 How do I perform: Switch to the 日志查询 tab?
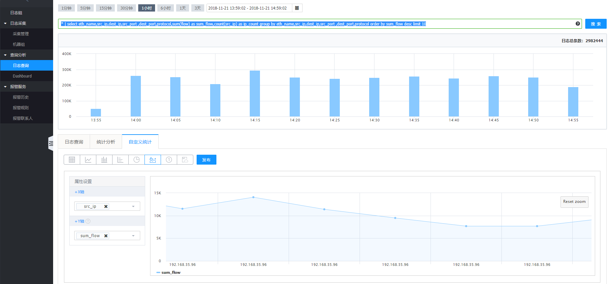tap(74, 142)
